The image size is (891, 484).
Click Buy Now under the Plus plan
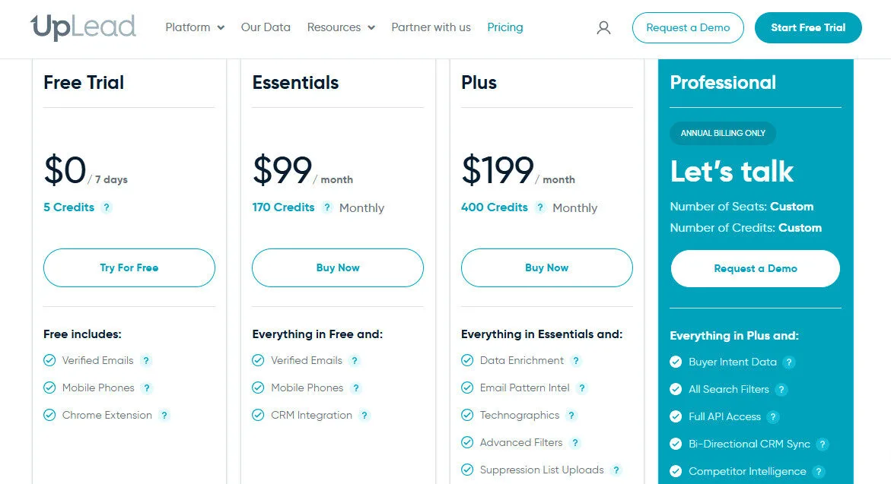[x=546, y=267]
